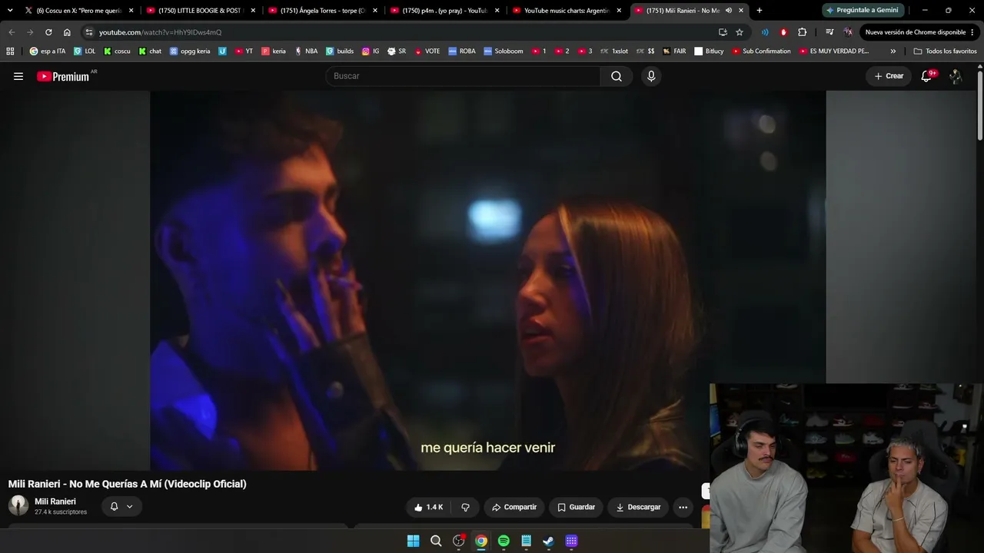Open the NBA bookmark
Viewport: 984px width, 553px height.
[306, 51]
